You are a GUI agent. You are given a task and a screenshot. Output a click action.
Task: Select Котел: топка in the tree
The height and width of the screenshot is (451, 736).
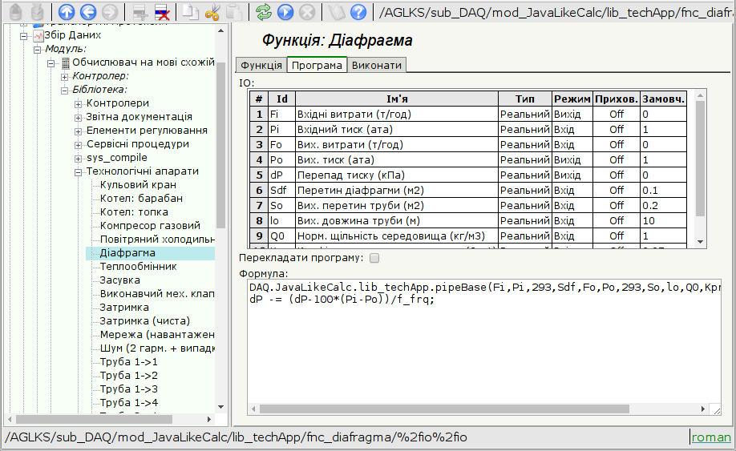(134, 212)
